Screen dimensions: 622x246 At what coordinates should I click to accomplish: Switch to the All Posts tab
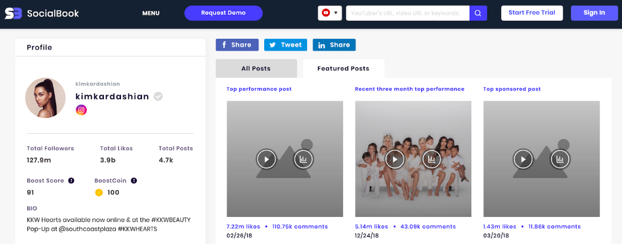coord(256,68)
